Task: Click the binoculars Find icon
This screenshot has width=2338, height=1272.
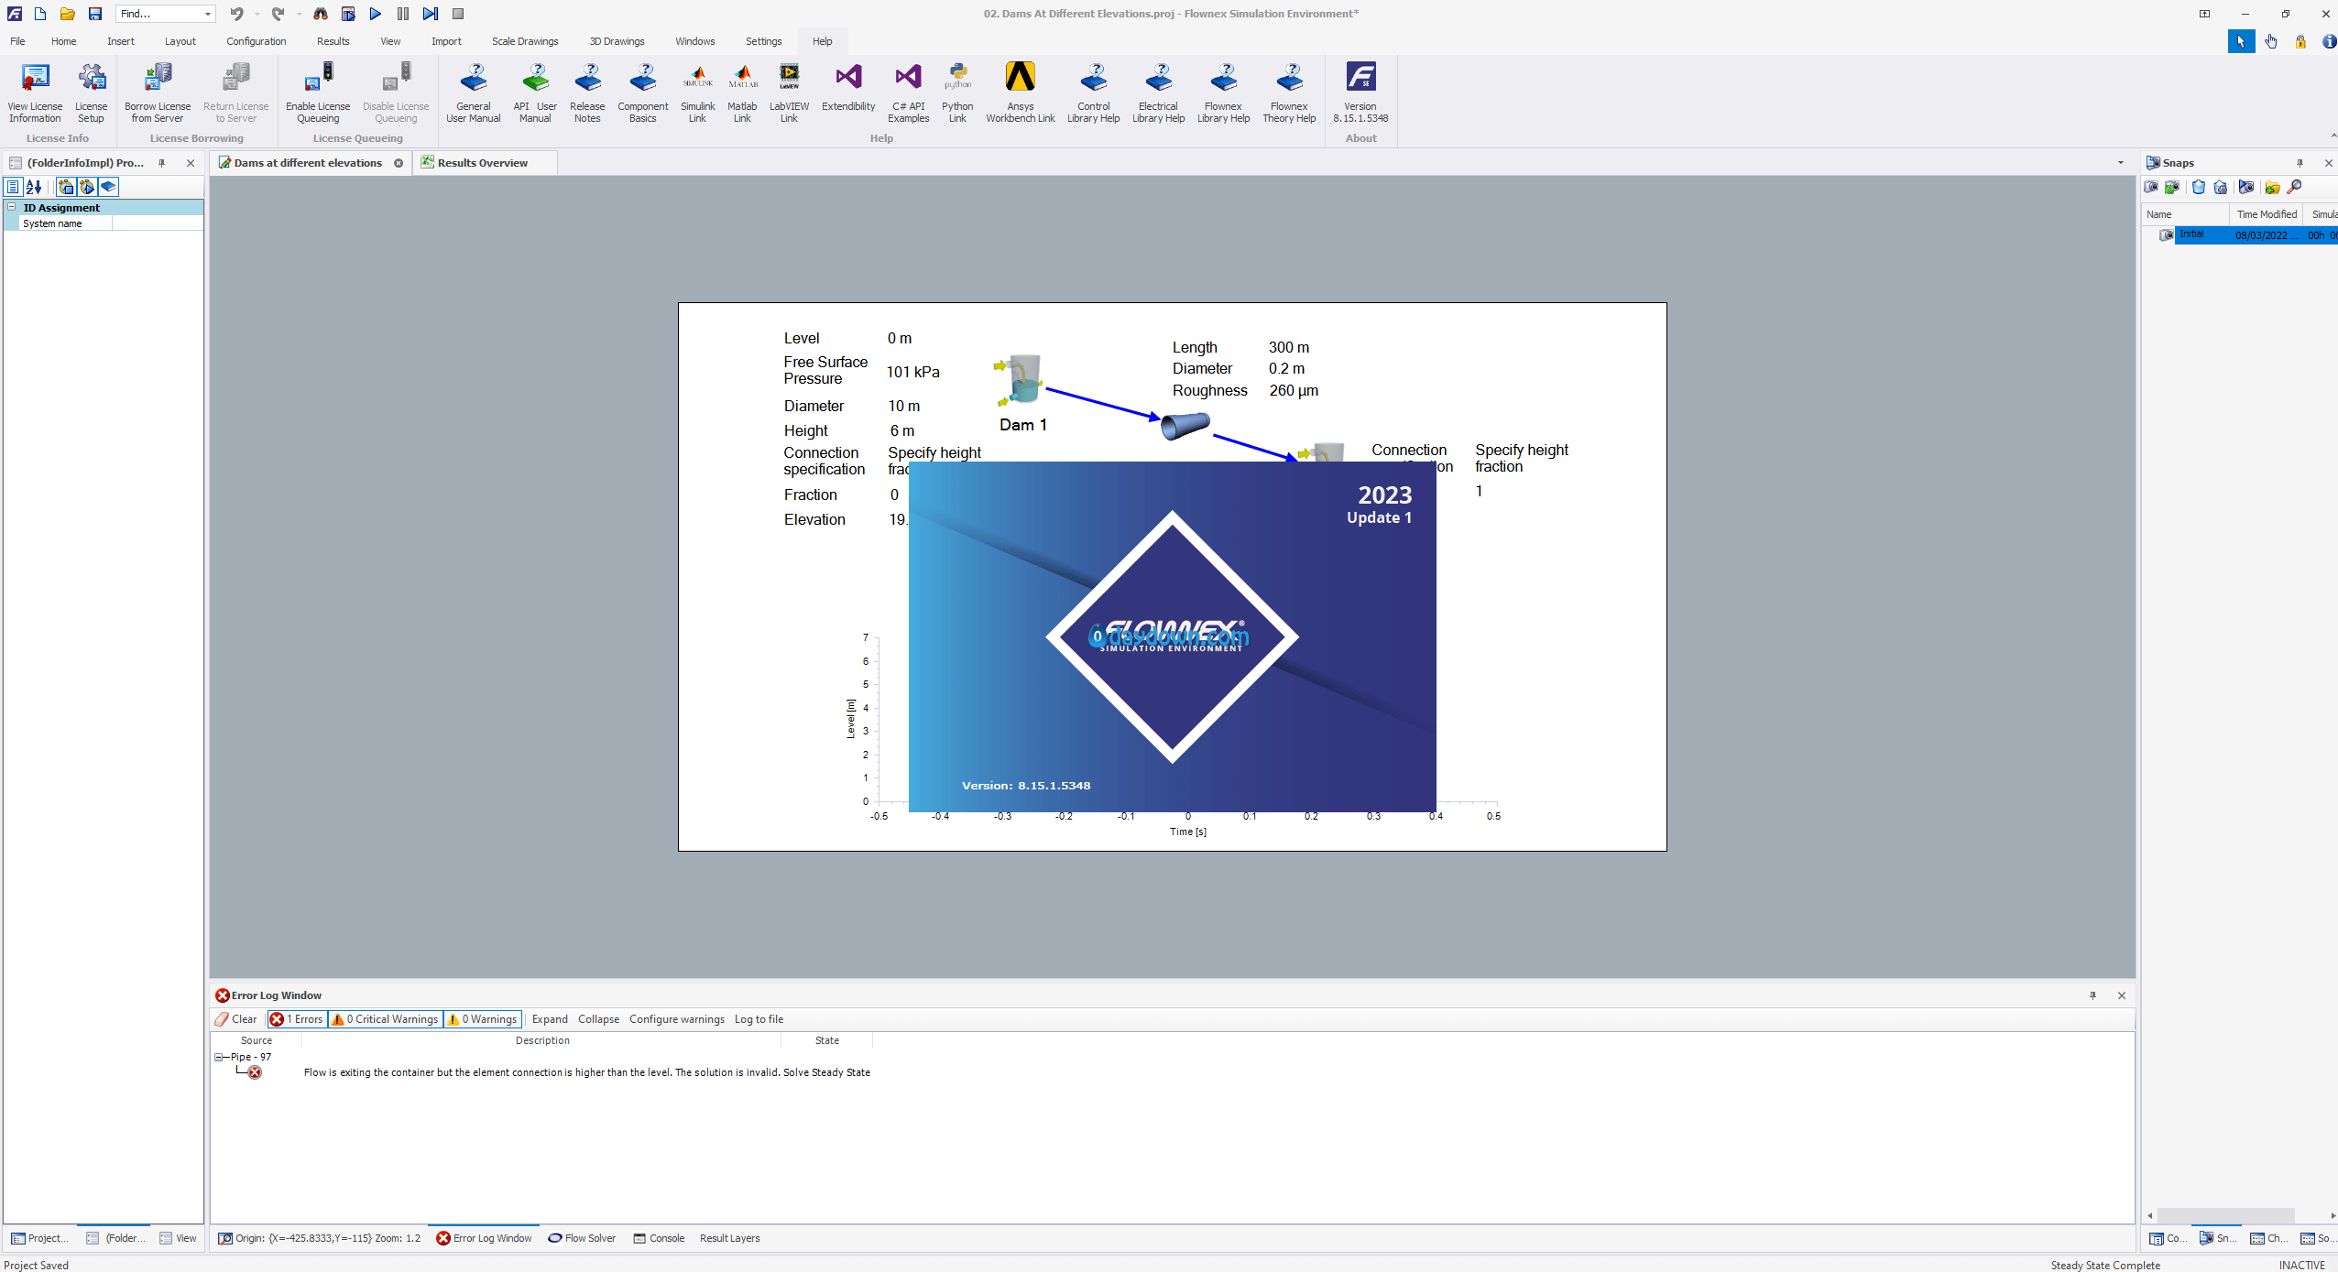Action: coord(321,14)
